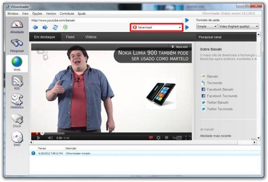Image resolution: width=268 pixels, height=182 pixels.
Task: Switch to the Vídeos tab
Action: pos(91,37)
